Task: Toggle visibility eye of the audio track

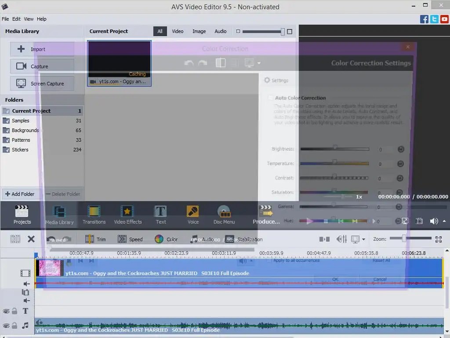Action: 6,326
